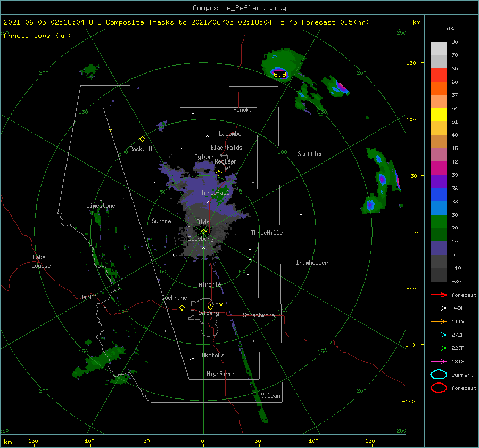The width and height of the screenshot is (479, 448).
Task: Click the Strathmore town label
Action: pos(259,315)
